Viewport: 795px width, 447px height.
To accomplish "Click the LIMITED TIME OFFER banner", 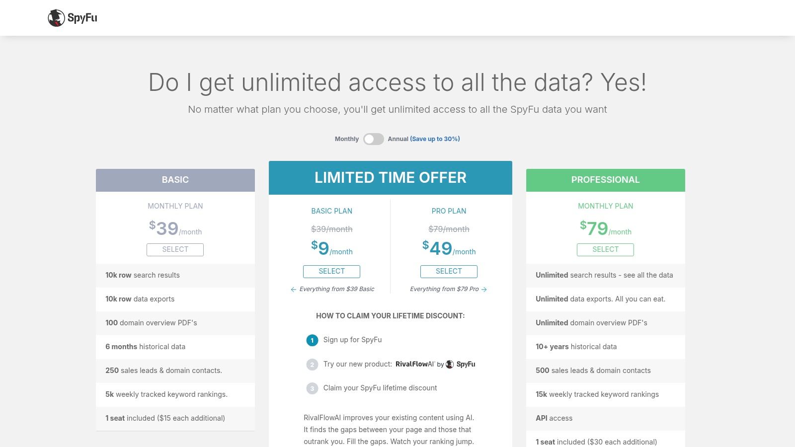I will (390, 178).
